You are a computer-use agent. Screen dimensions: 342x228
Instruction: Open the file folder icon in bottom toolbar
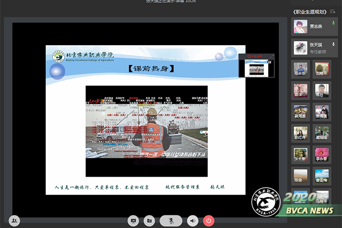point(149,221)
